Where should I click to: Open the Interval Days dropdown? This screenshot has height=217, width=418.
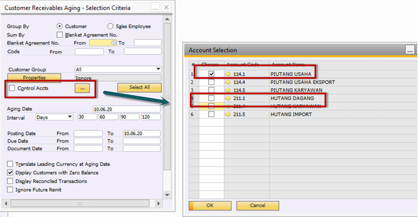click(x=70, y=117)
